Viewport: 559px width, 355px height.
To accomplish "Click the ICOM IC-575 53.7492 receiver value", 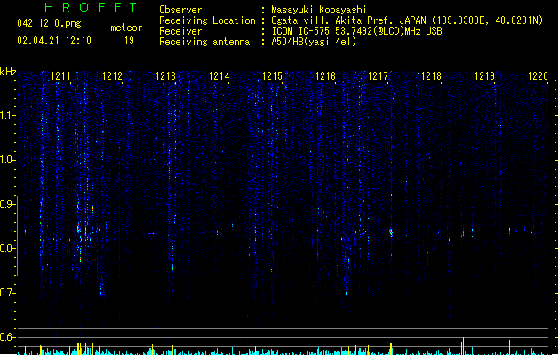I will click(x=356, y=31).
